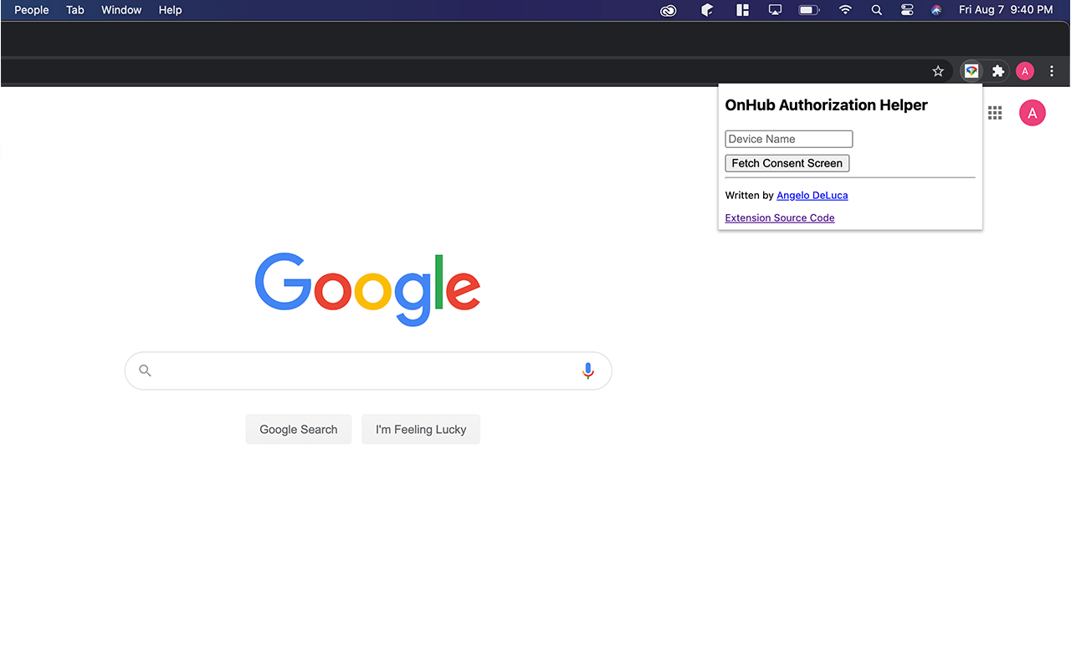
Task: Start voice search with the microphone
Action: [588, 370]
